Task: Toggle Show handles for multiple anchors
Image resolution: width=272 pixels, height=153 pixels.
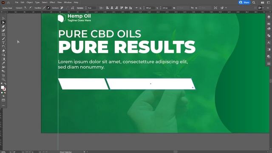Action: [44, 8]
